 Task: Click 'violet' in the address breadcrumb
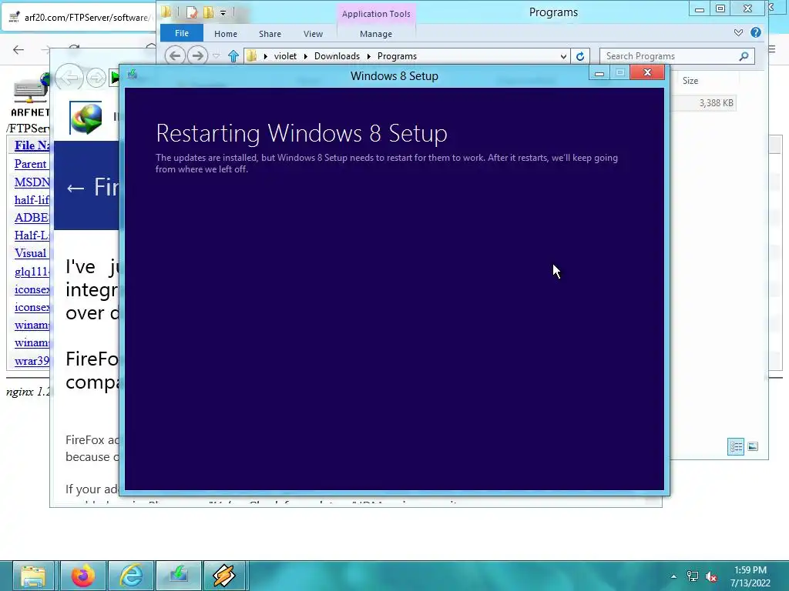pos(285,55)
